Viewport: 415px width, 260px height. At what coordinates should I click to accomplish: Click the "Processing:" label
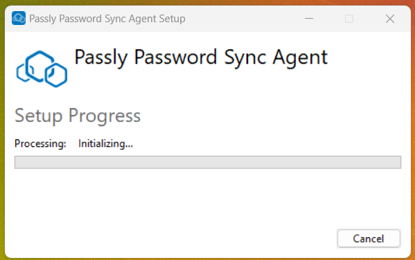point(40,144)
